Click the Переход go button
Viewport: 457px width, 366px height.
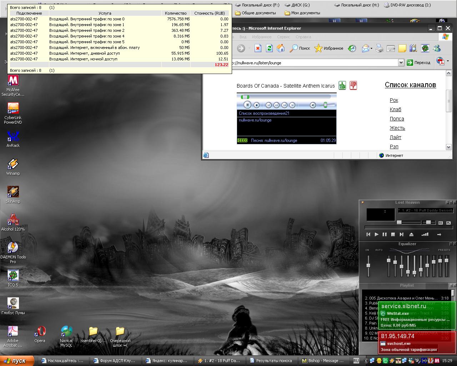pos(418,63)
